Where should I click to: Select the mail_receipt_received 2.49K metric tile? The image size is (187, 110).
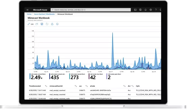pyautogui.click(x=38, y=76)
